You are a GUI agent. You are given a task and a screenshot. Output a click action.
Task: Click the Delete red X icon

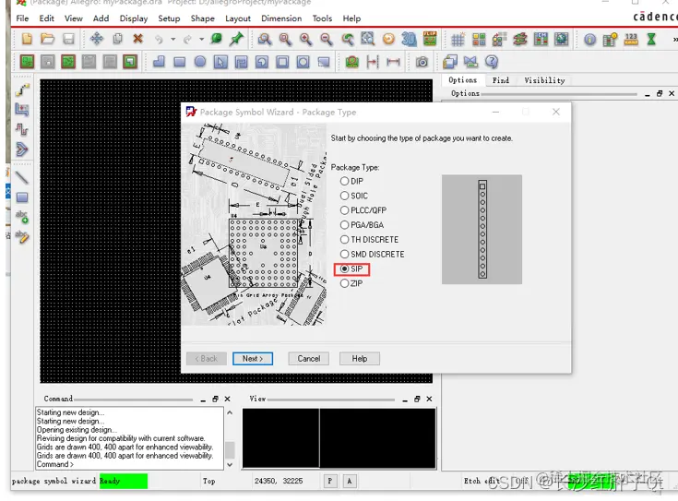click(138, 39)
